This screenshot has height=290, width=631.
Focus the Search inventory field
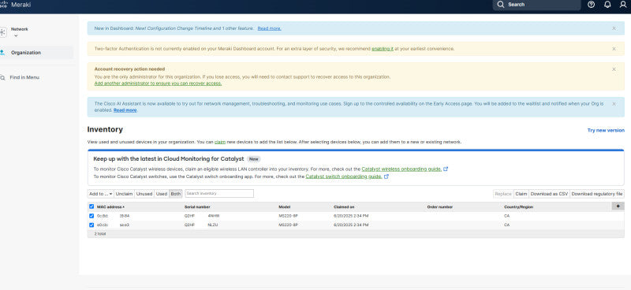[x=219, y=194]
